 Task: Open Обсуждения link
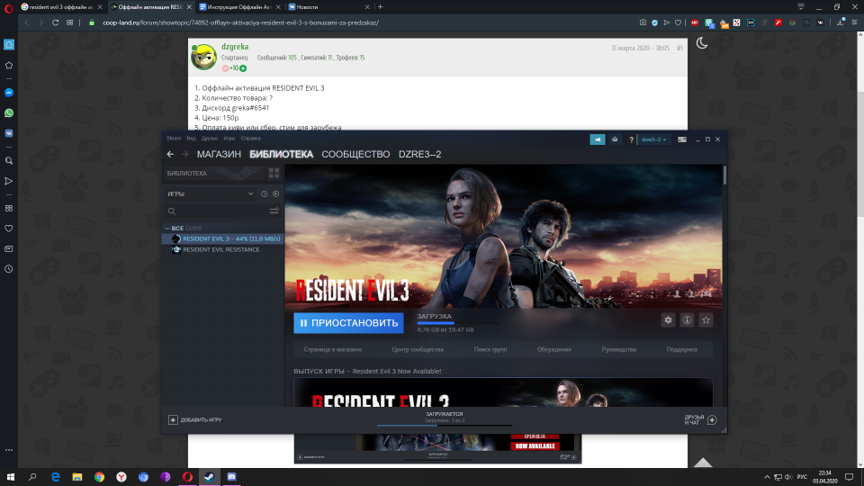pos(553,349)
